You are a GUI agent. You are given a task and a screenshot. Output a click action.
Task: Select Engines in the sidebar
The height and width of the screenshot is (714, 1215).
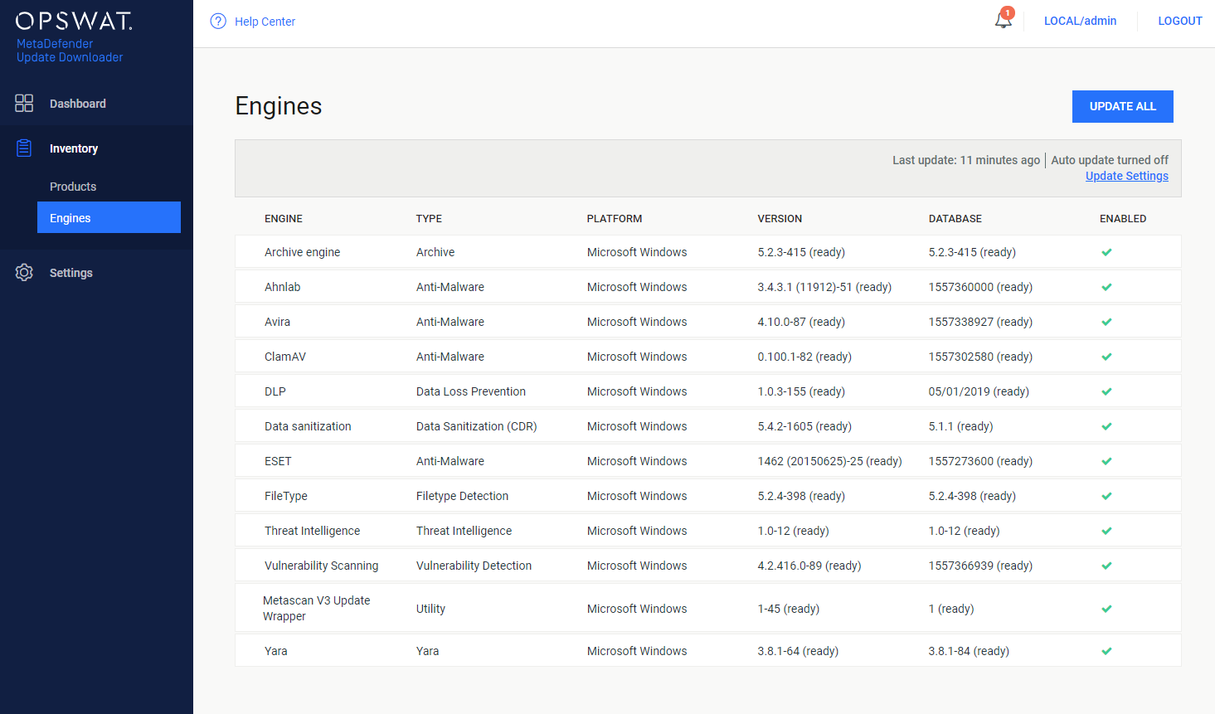(109, 217)
